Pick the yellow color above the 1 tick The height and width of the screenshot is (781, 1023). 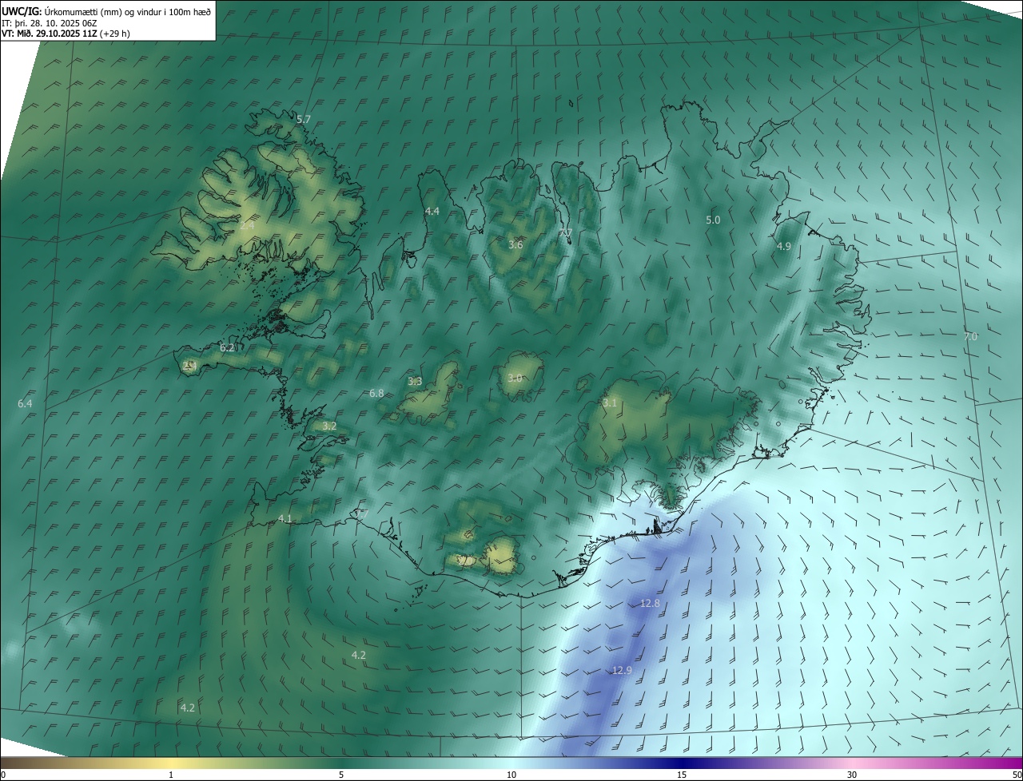(x=171, y=763)
